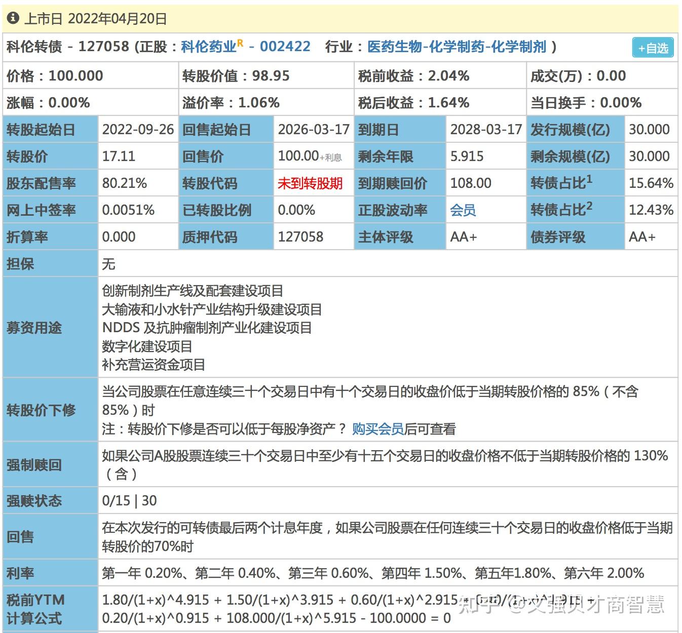Select 债券评级 value AA+
Image resolution: width=682 pixels, height=633 pixels.
(642, 237)
